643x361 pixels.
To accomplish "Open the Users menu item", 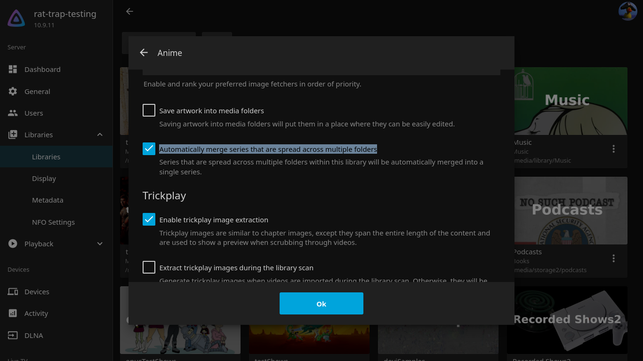I will click(33, 113).
